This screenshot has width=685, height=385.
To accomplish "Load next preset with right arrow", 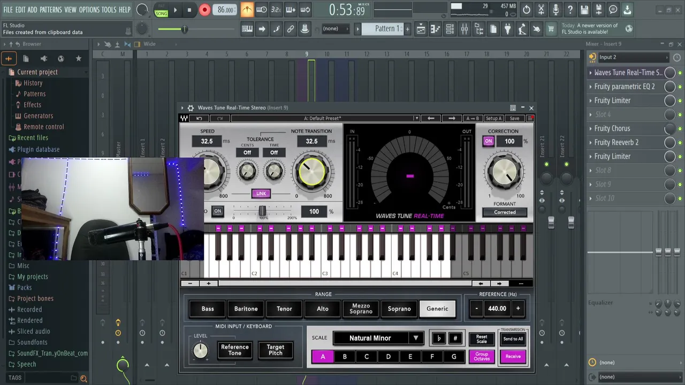I will 452,118.
